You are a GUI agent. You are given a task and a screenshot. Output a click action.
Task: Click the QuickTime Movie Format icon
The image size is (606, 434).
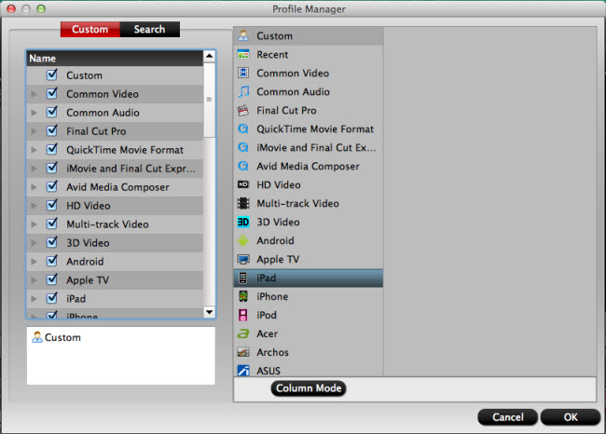[243, 129]
